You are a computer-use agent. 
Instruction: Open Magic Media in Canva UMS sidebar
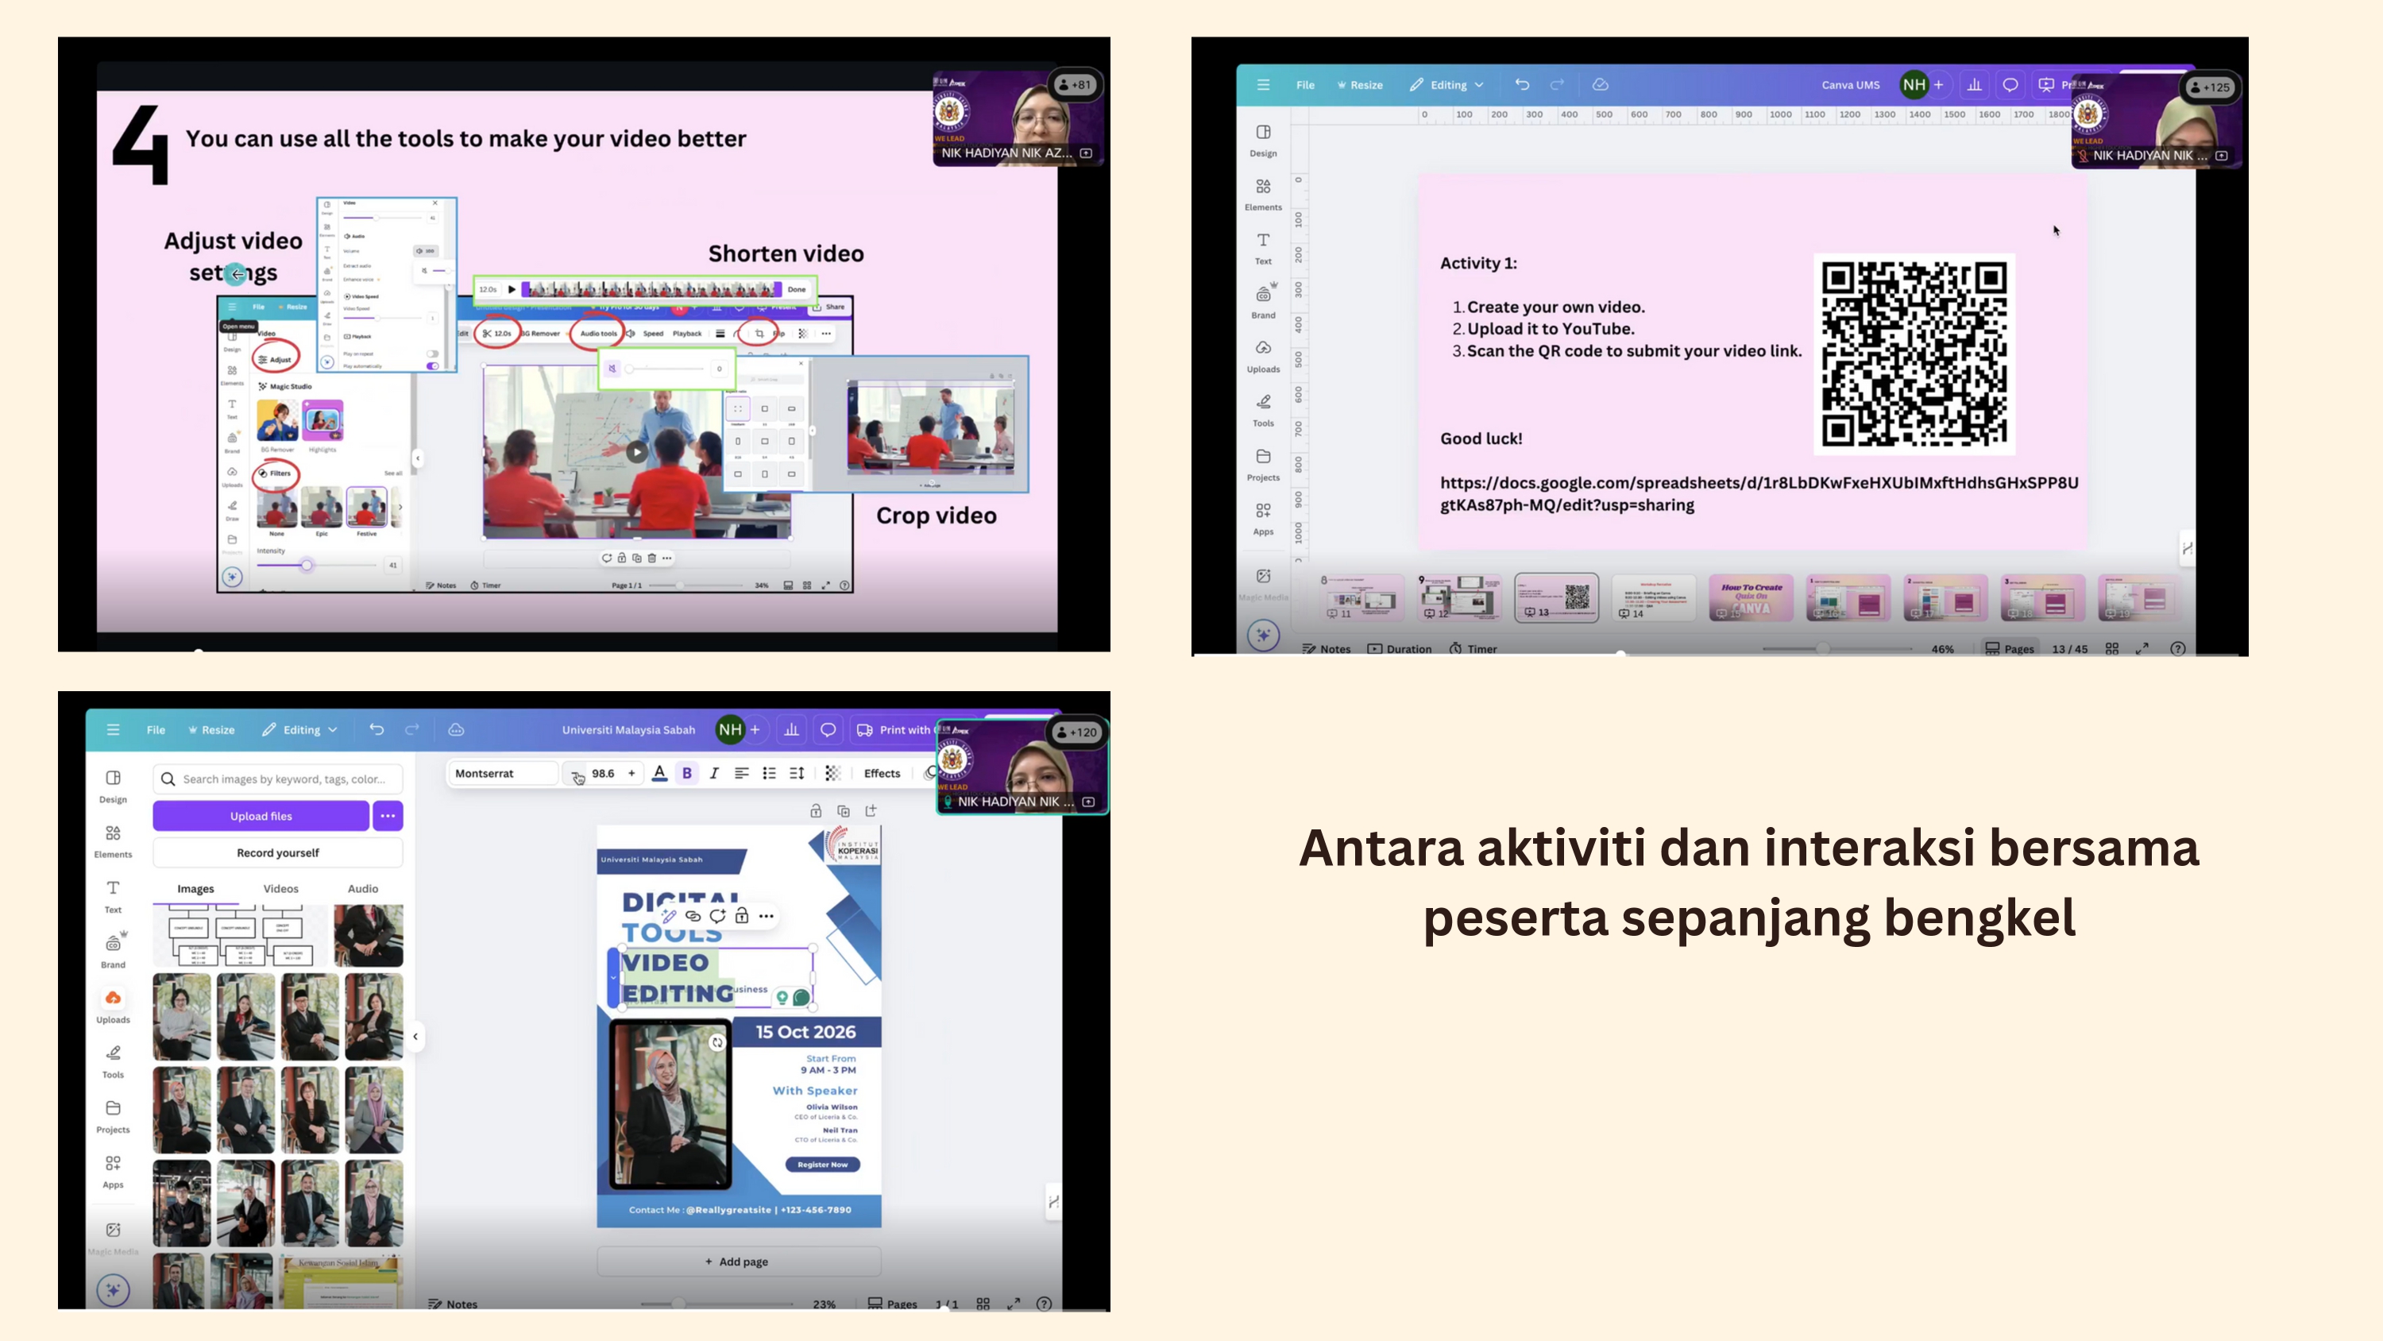point(1263,585)
